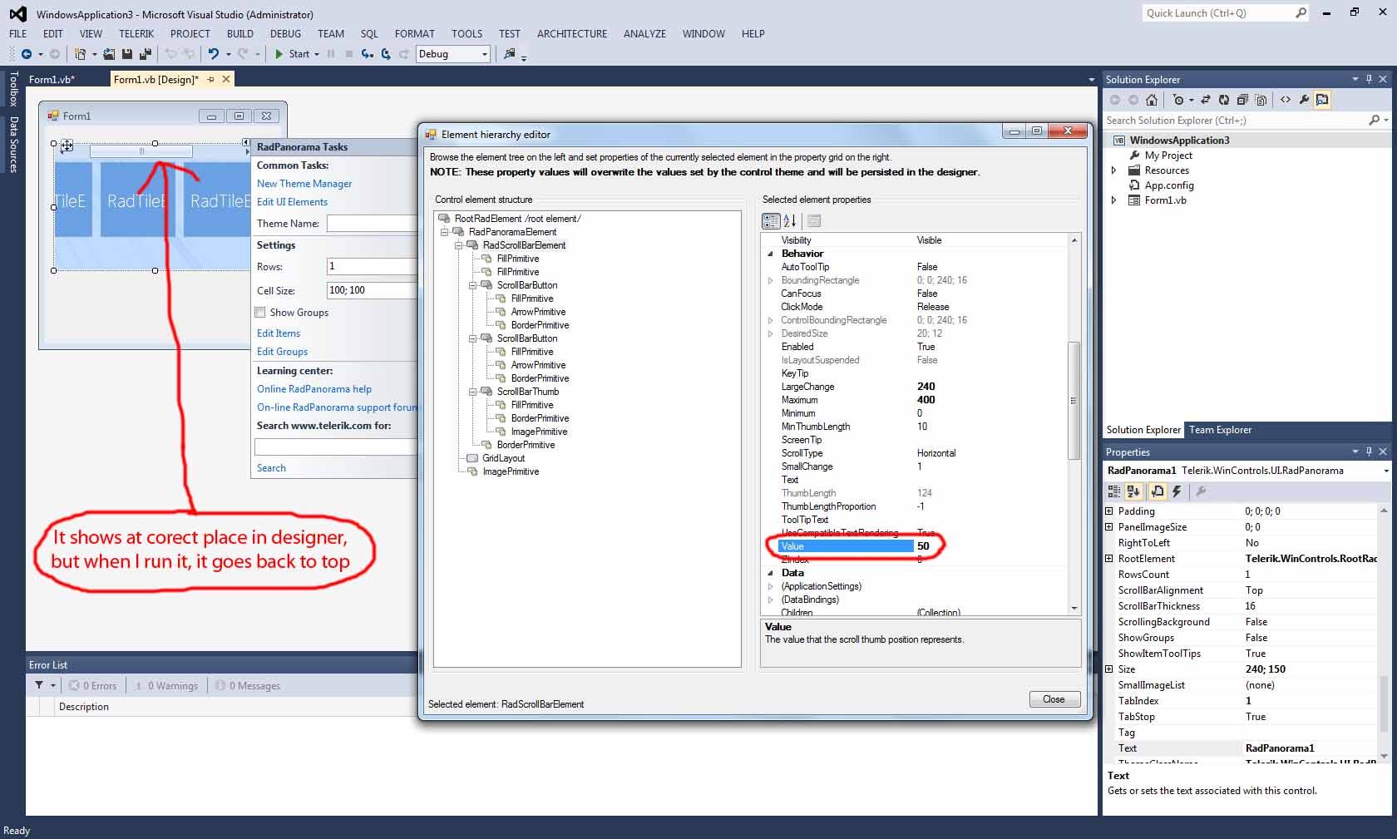Click Properties page icon in Properties panel toolbar
1397x839 pixels.
tap(1157, 491)
